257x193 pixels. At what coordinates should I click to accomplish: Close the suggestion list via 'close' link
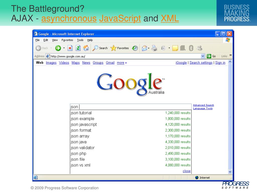coord(186,171)
